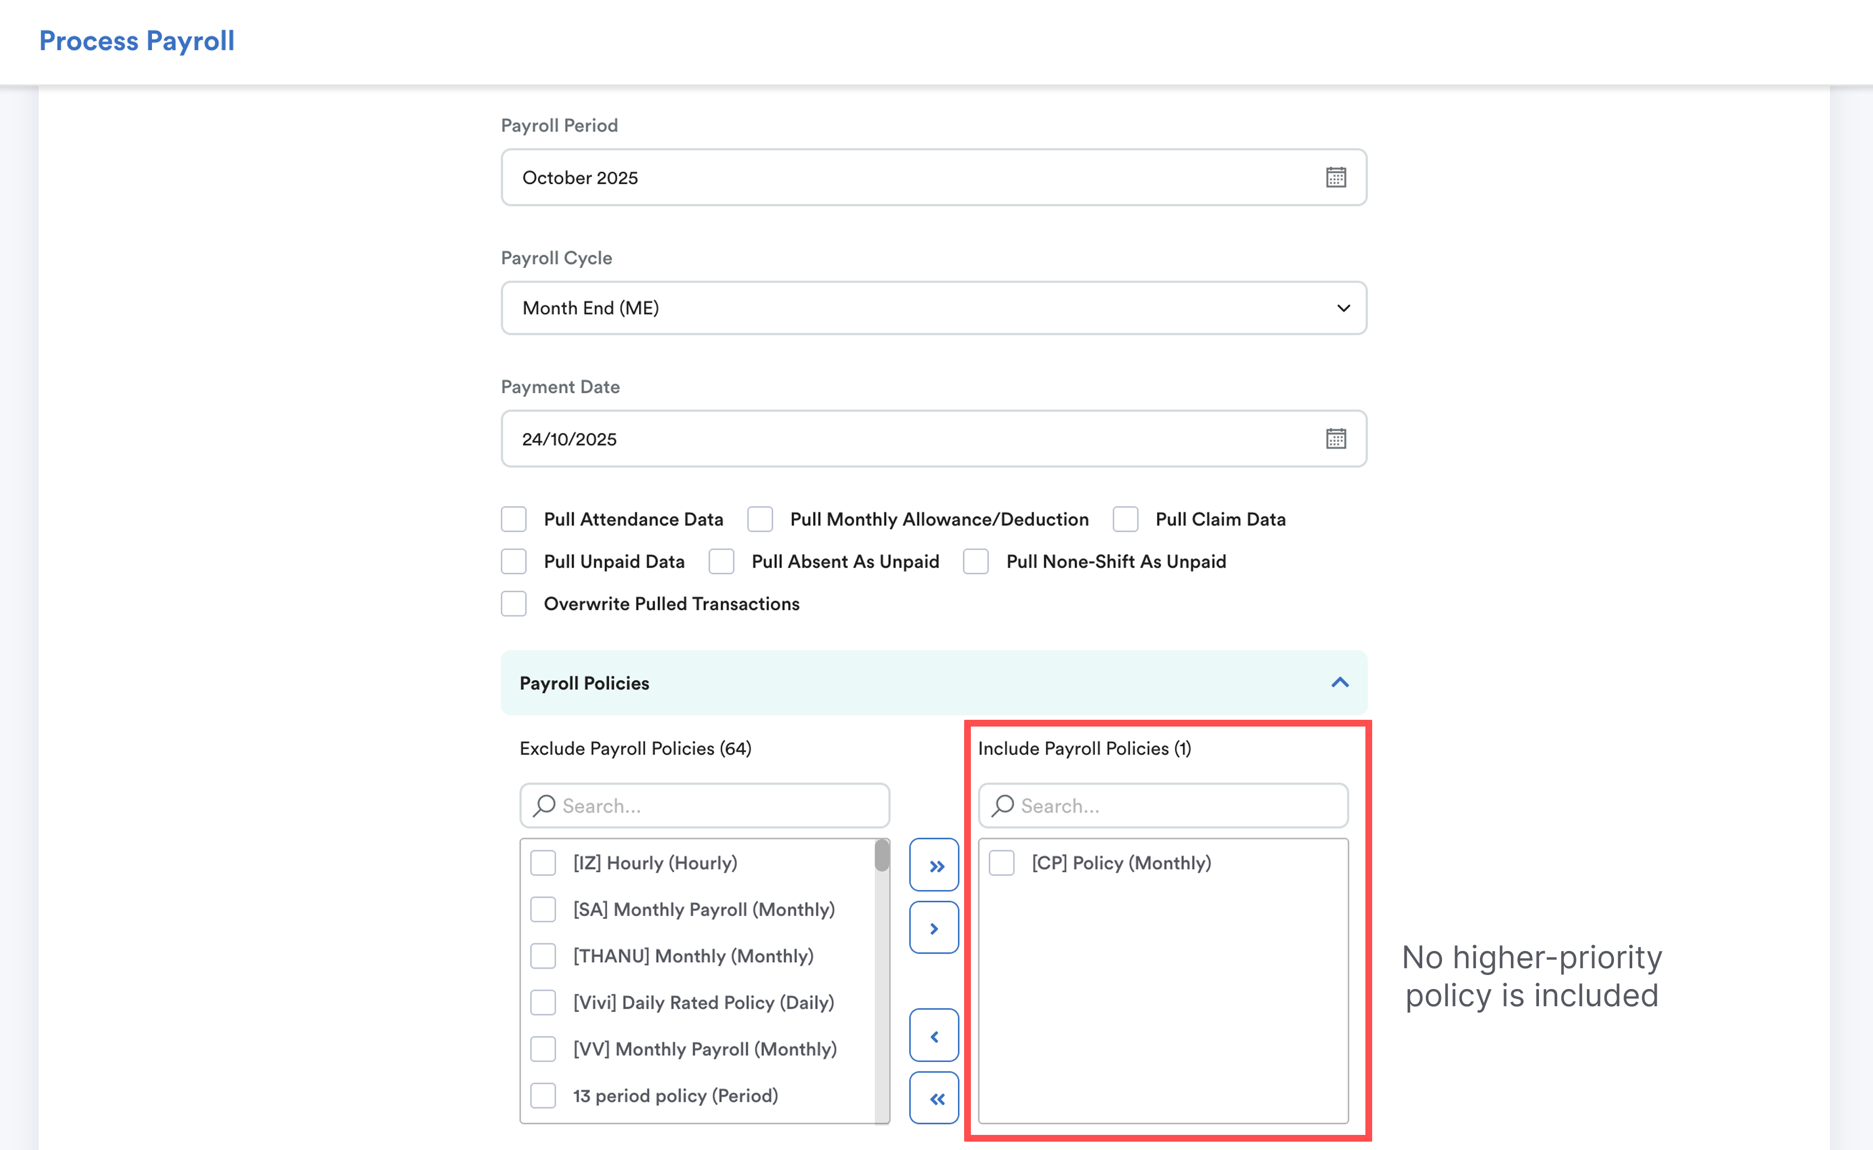This screenshot has width=1873, height=1150.
Task: Open the Payroll Cycle dropdown
Action: point(933,308)
